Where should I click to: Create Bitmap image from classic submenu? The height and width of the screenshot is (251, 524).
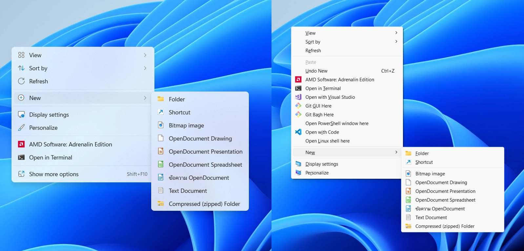tap(453, 174)
